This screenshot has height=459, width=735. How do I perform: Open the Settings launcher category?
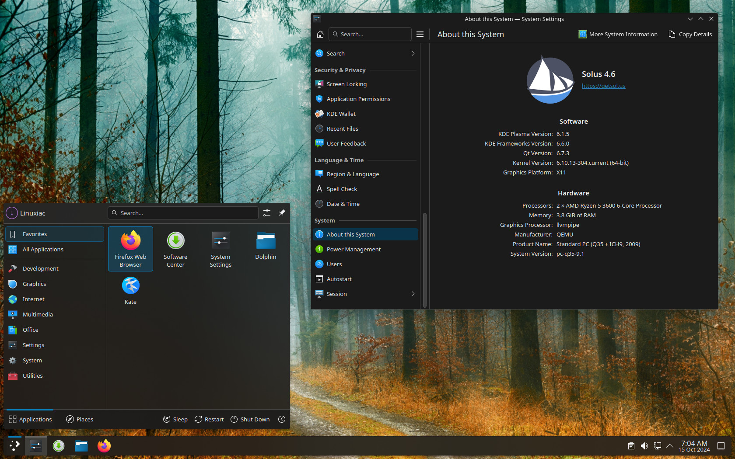(55, 345)
